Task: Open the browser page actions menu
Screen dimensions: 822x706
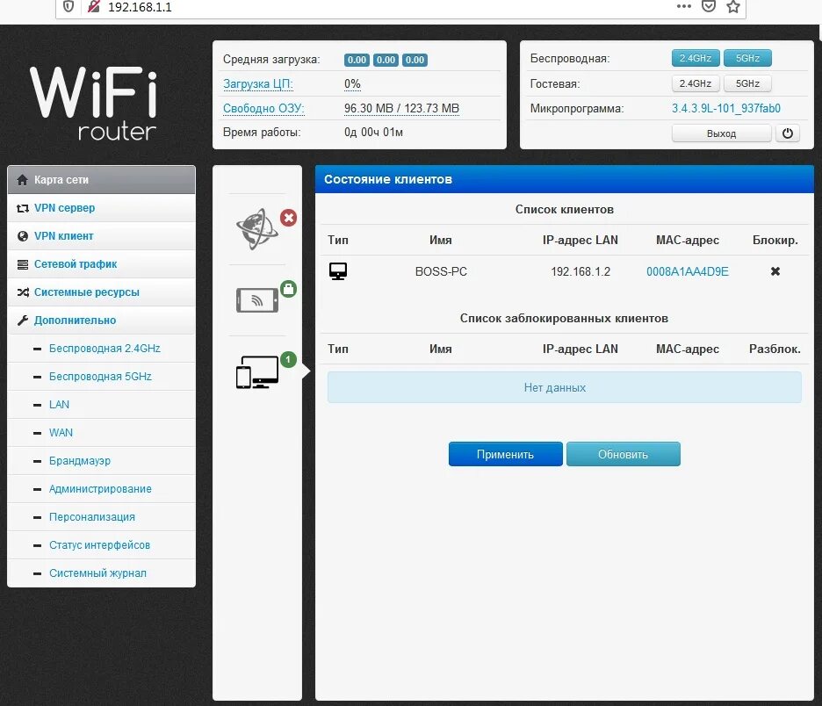Action: (x=683, y=6)
